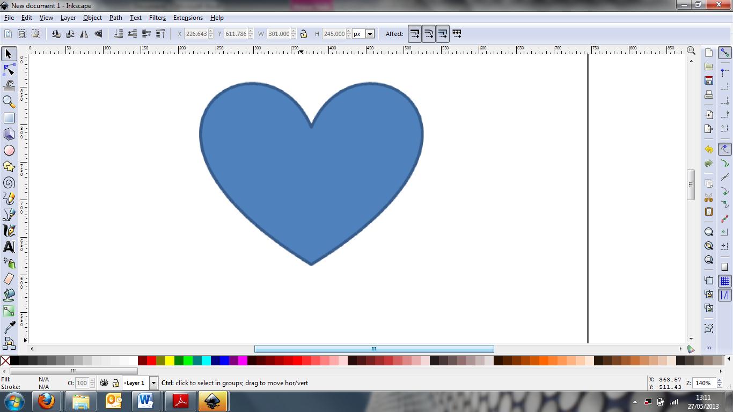Viewport: 733px width, 412px height.
Task: Pick the black swatch in palette
Action: 14,360
